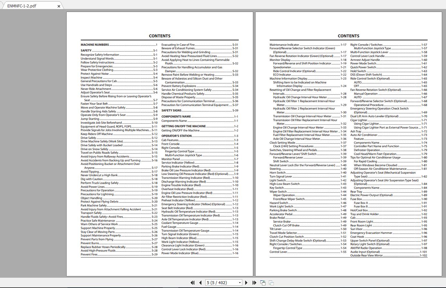Click the Accelerator Pedal entry
The image size is (446, 288).
[x=308, y=214]
